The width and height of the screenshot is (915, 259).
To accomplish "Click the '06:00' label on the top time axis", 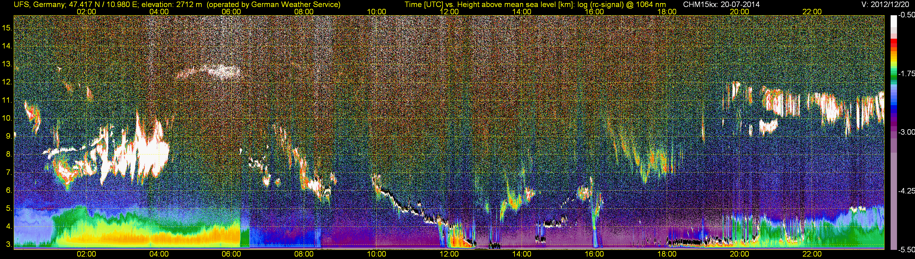I will [231, 12].
